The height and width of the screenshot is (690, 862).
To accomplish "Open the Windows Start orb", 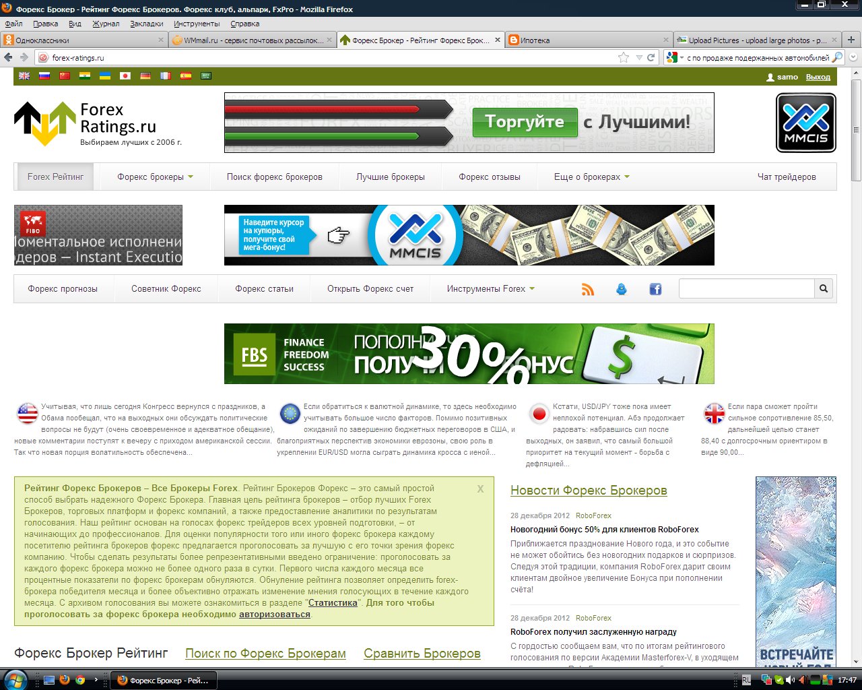I will pyautogui.click(x=15, y=679).
